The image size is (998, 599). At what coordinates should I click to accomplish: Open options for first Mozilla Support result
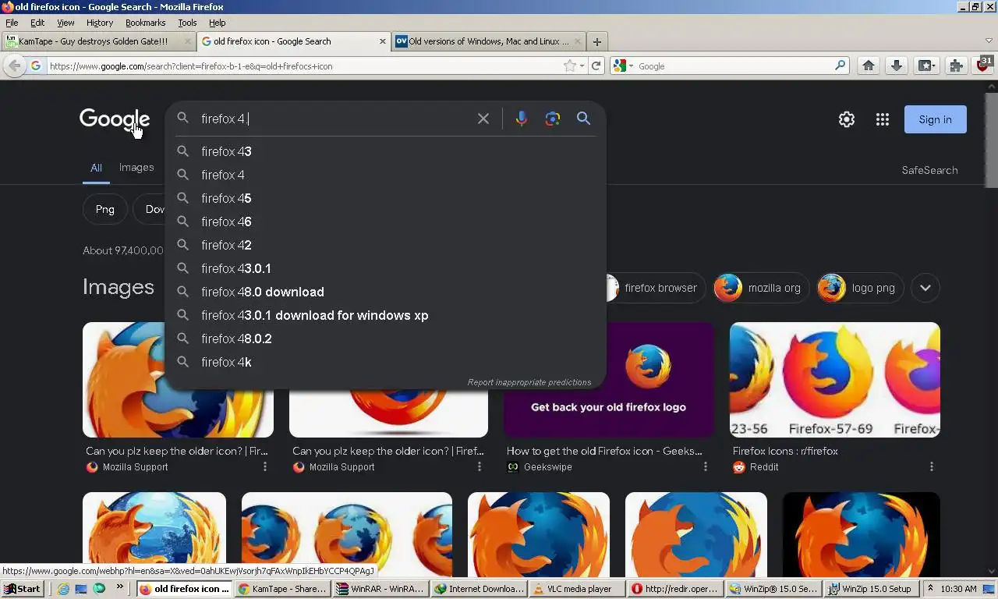pos(265,466)
